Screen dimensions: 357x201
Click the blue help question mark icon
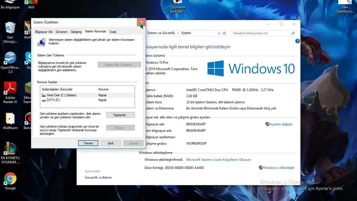click(x=297, y=41)
